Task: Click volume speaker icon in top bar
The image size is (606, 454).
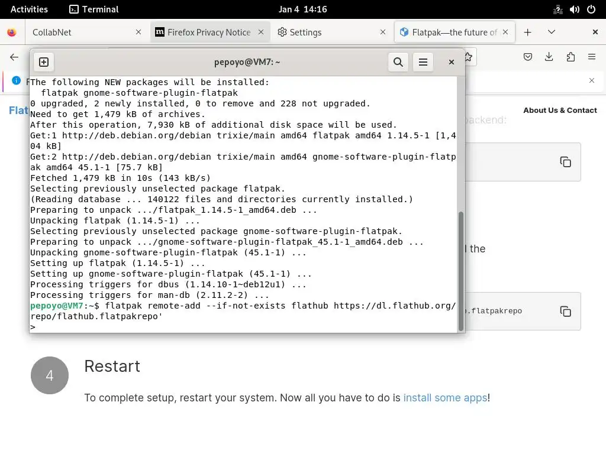Action: pyautogui.click(x=574, y=9)
